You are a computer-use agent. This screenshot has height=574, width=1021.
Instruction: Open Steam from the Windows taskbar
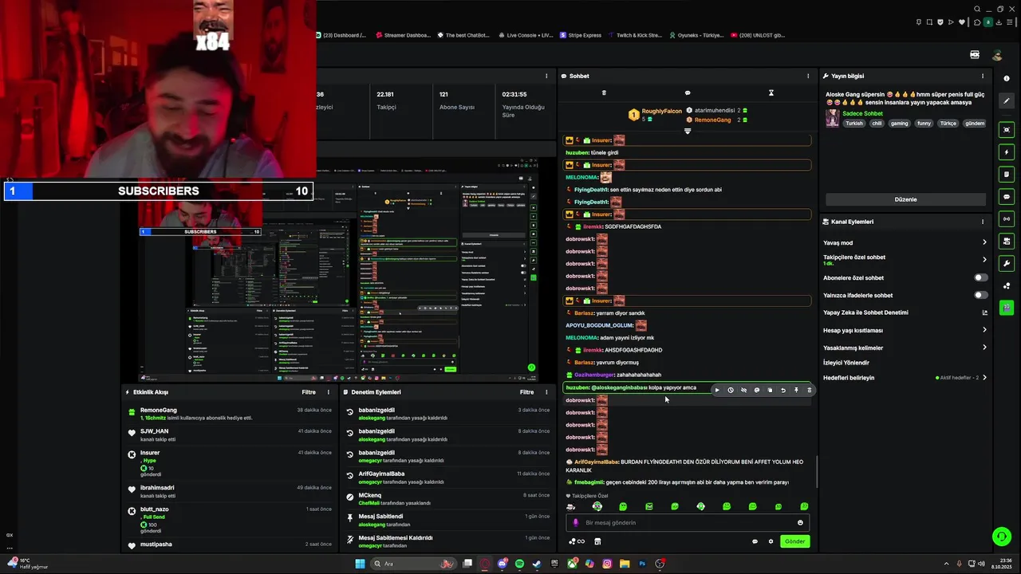click(x=537, y=564)
